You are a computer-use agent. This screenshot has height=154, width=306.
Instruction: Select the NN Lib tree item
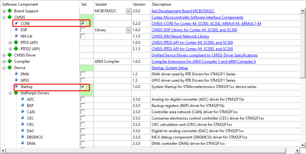[x=26, y=36]
